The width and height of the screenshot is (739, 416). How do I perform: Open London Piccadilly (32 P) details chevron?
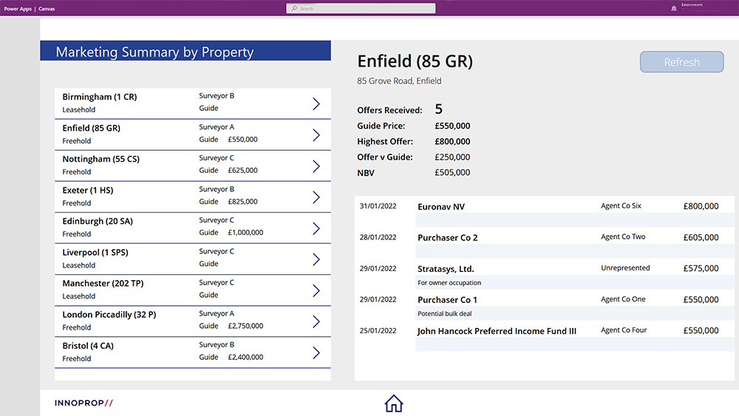pyautogui.click(x=316, y=321)
